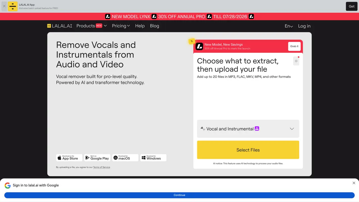Click the AI notice text
Viewport: 359px width, 202px height.
tap(248, 163)
